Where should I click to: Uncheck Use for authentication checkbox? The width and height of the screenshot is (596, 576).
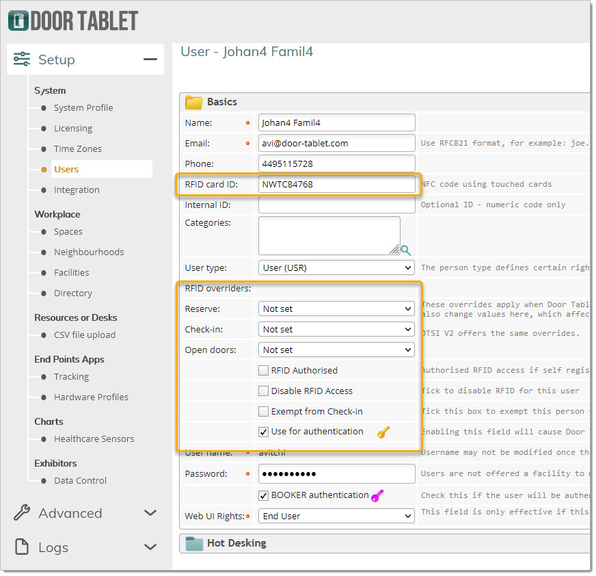(263, 432)
